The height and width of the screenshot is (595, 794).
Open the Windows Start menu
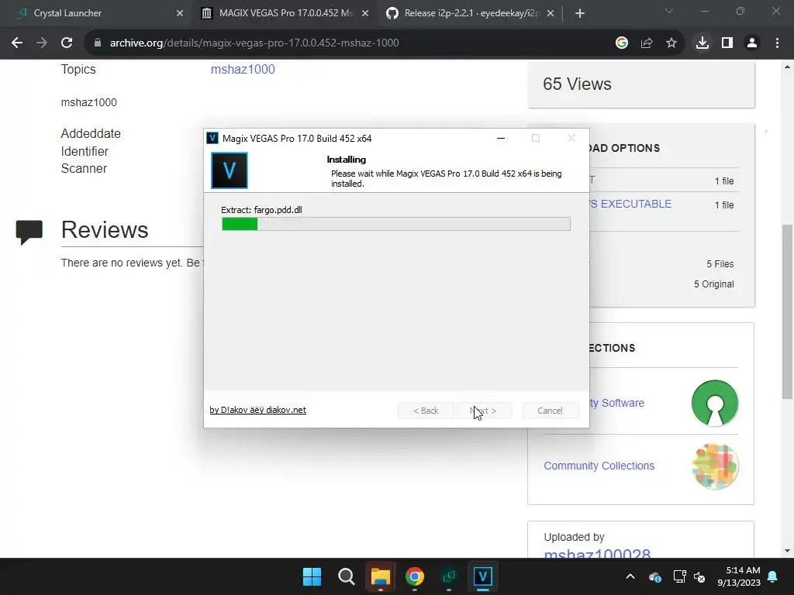(312, 576)
